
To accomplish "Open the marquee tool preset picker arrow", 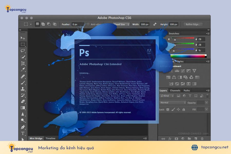I will point(31,24).
